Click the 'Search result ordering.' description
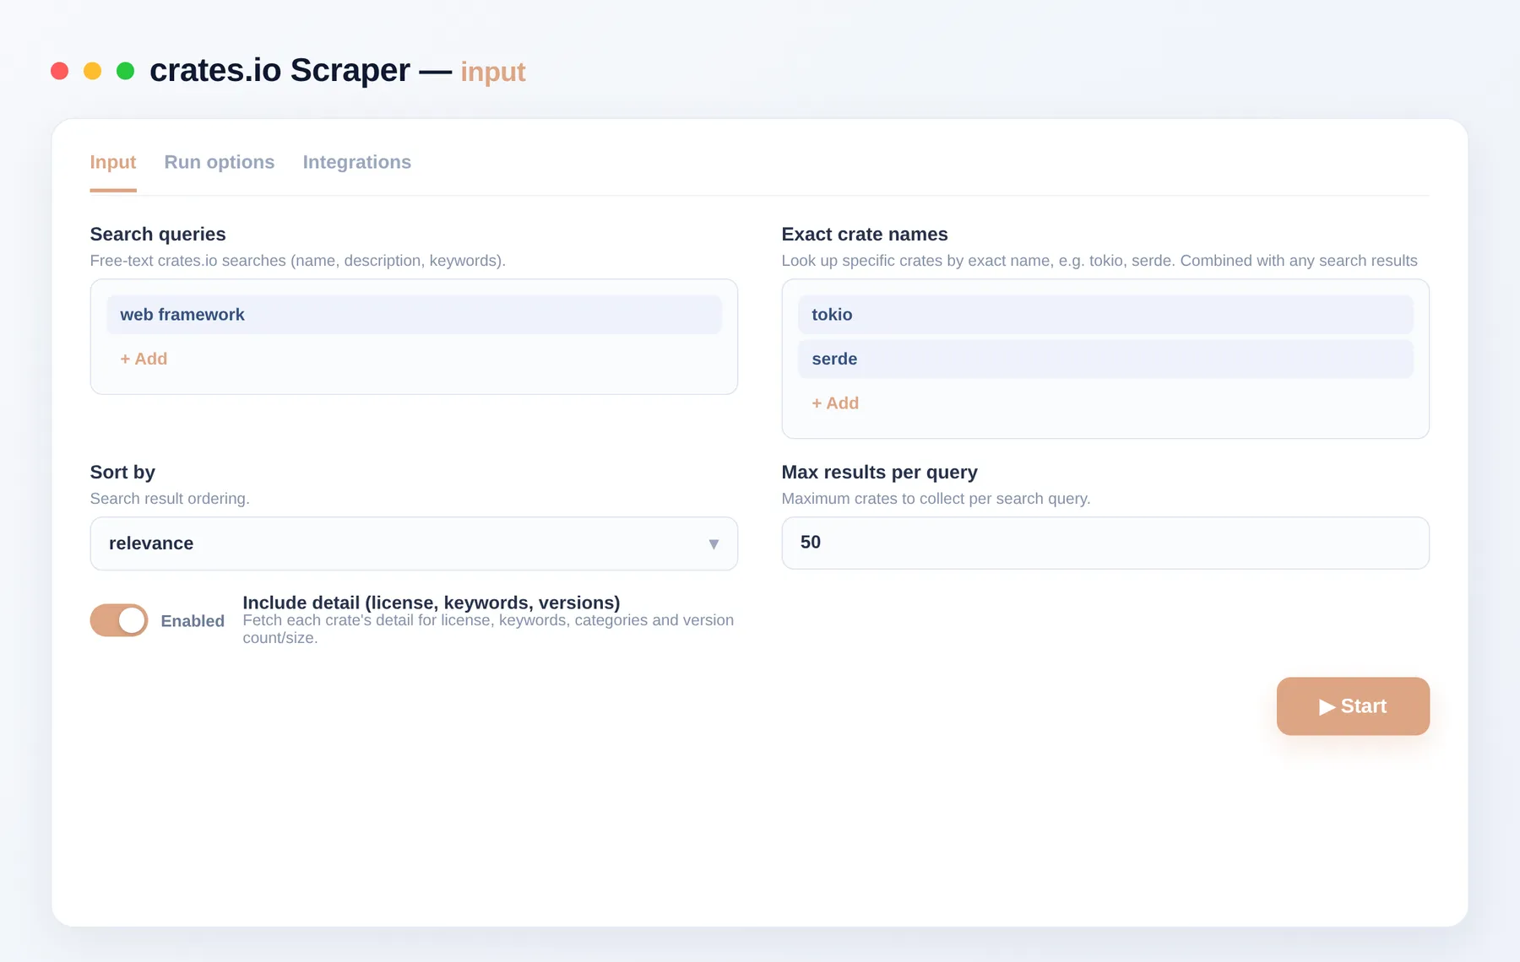This screenshot has height=962, width=1520. point(170,499)
